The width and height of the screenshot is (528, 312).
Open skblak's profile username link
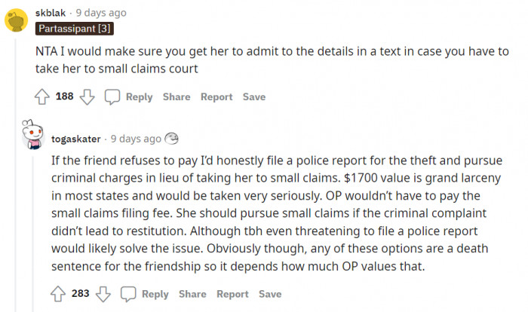pyautogui.click(x=54, y=13)
